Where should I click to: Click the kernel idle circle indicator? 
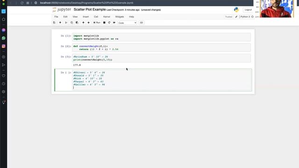[252, 17]
